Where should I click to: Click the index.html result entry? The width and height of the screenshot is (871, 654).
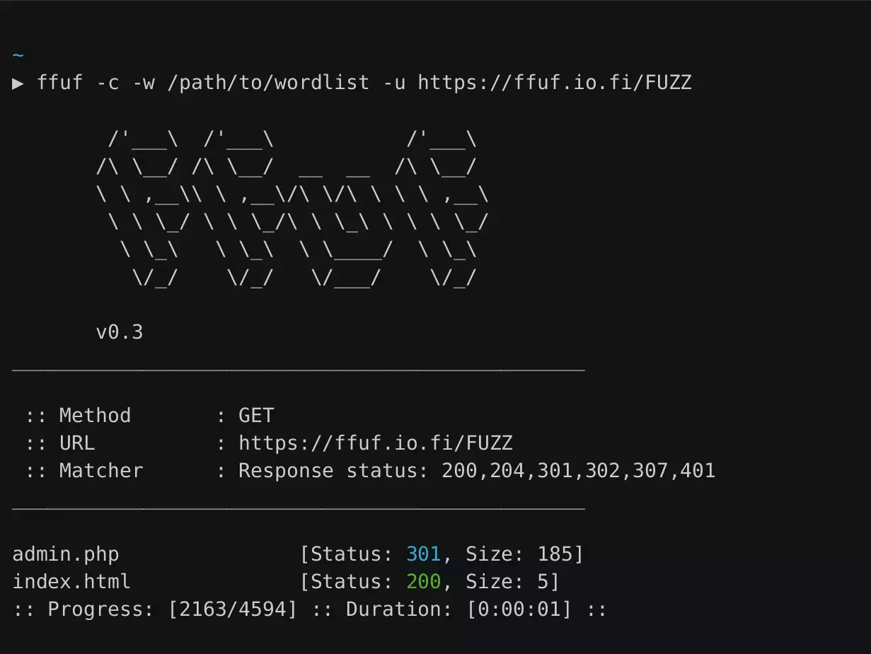(71, 582)
